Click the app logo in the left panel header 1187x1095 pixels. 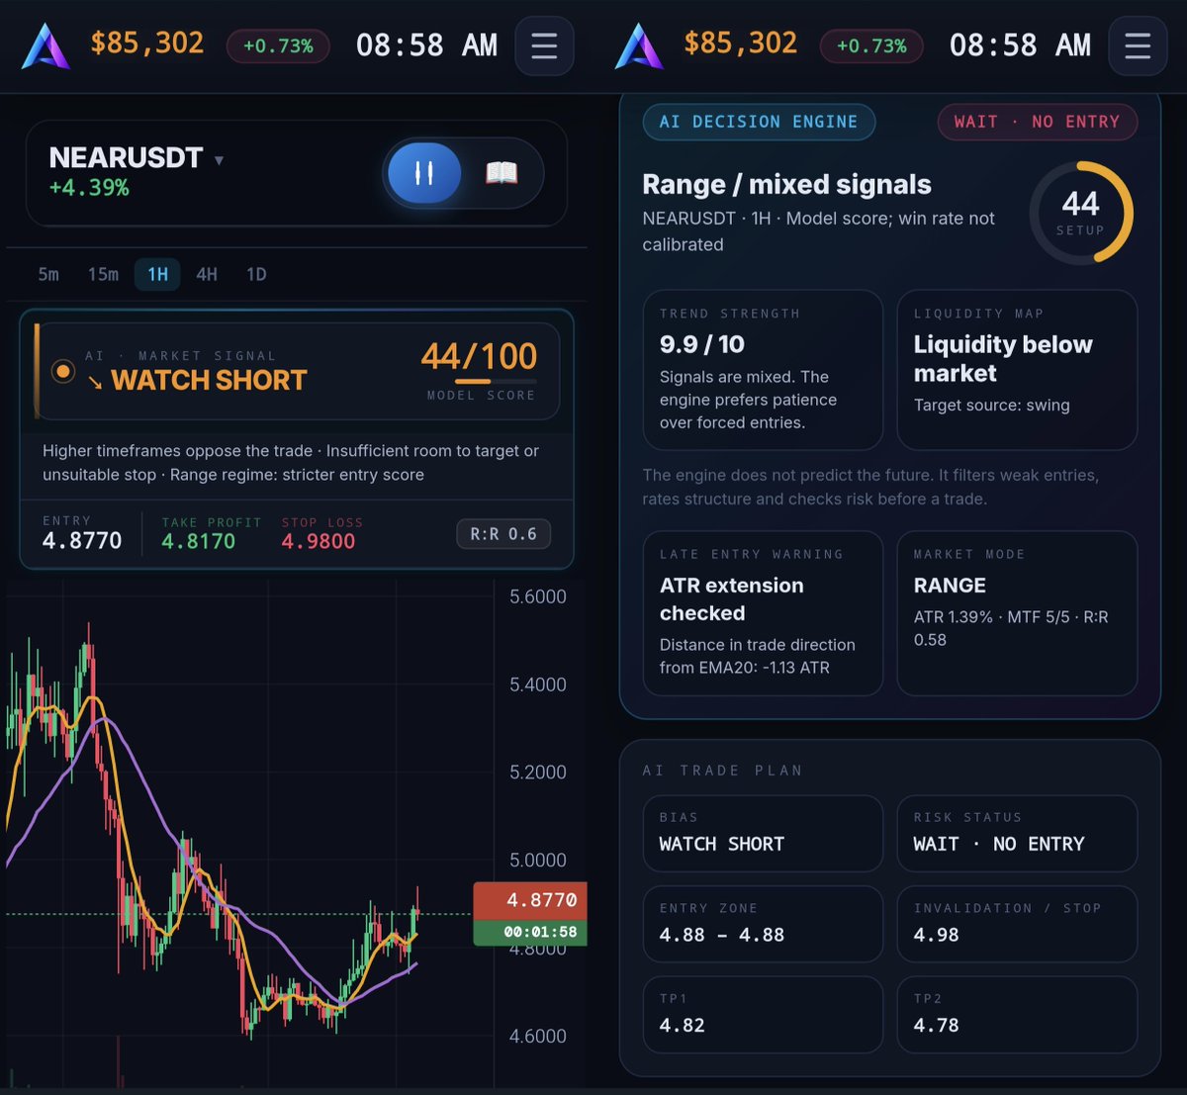click(46, 46)
